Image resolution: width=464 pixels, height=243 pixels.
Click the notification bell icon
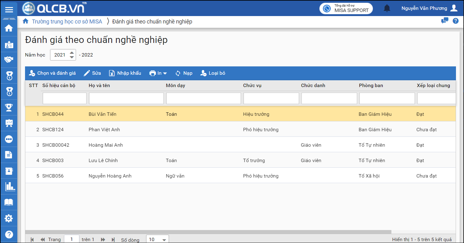387,8
